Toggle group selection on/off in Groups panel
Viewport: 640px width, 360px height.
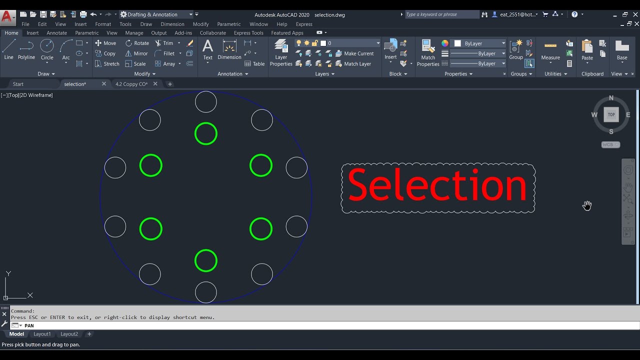click(x=529, y=63)
